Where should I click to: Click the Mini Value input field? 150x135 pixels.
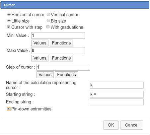[x=58, y=35]
